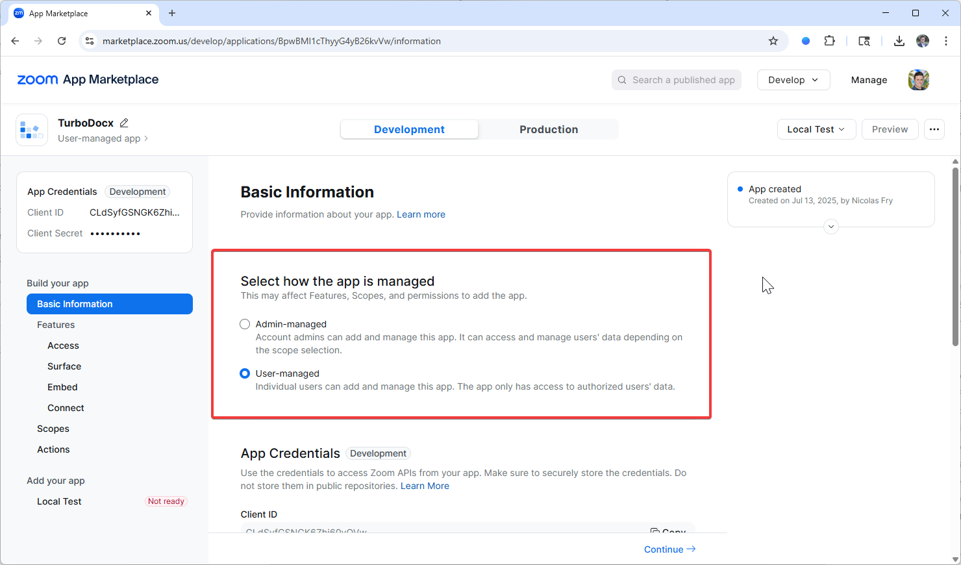Screen dimensions: 961x565
Task: Click the blue circle extension icon
Action: 806,41
